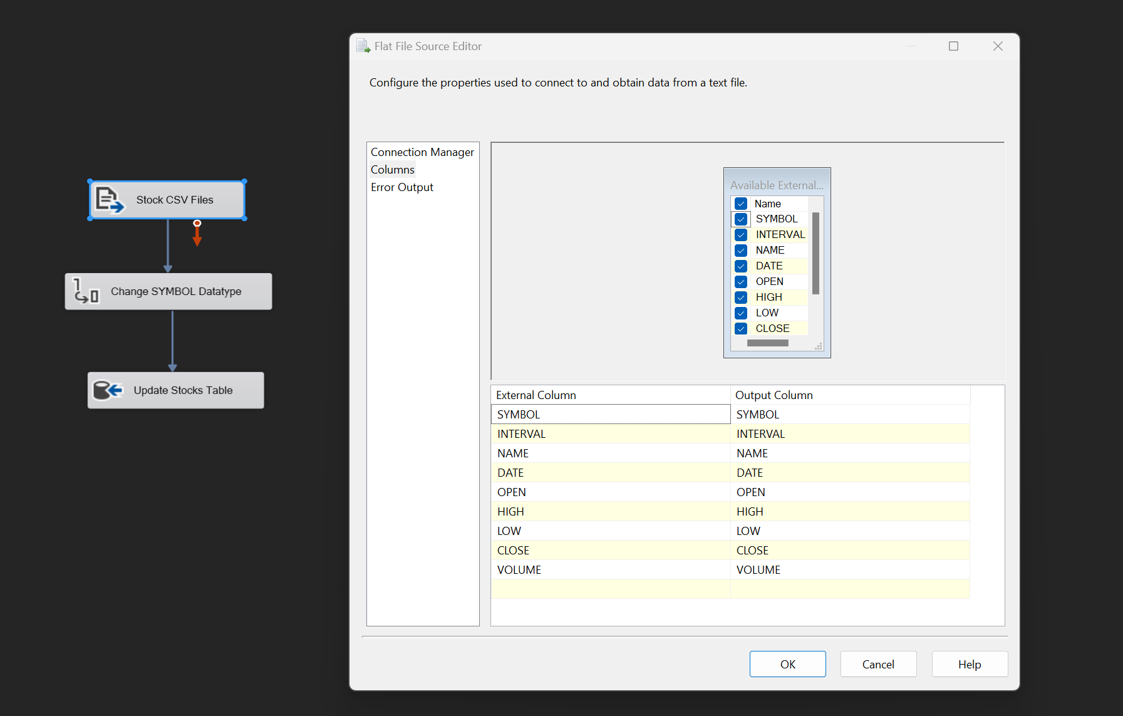Click the resize grip of Available External Columns

818,346
